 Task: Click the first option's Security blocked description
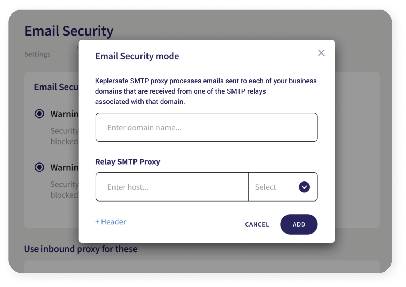pos(65,136)
